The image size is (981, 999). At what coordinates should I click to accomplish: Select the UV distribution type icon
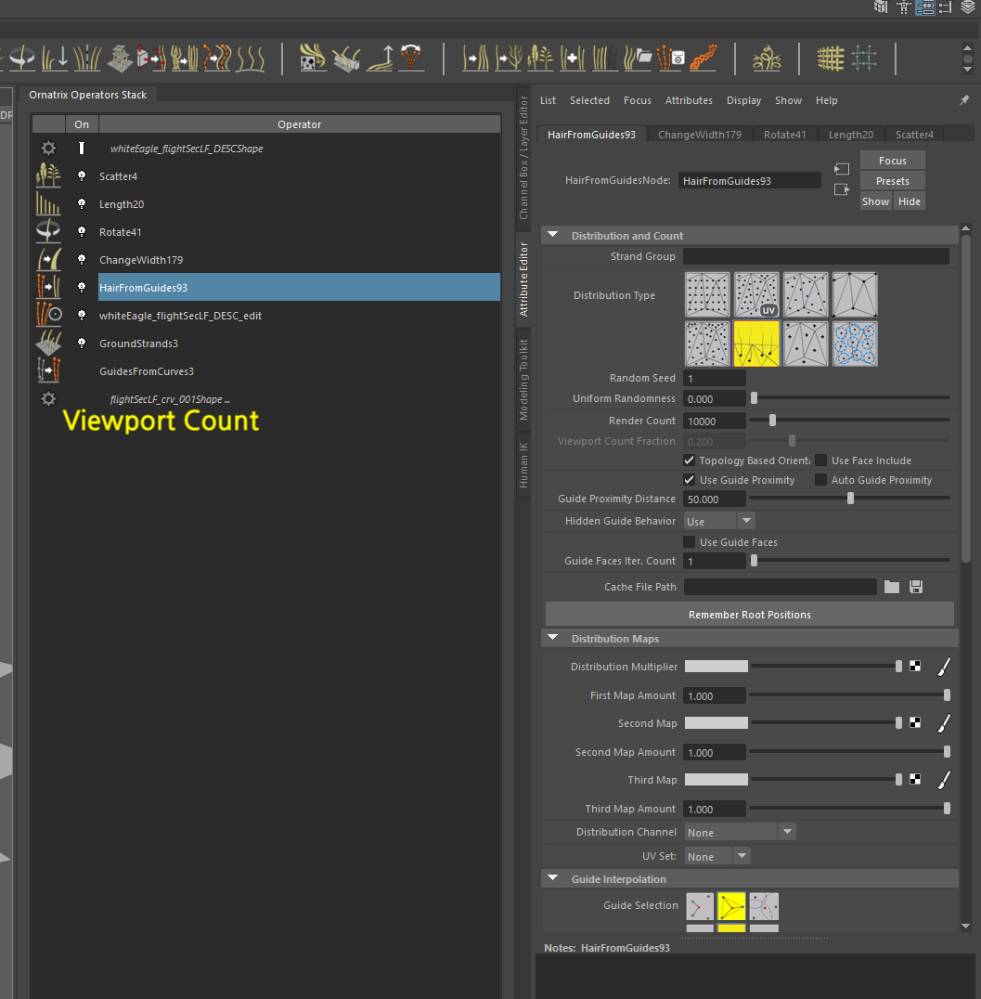(x=756, y=294)
